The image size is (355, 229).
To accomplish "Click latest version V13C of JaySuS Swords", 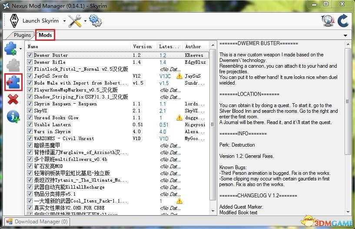I will (x=165, y=76).
